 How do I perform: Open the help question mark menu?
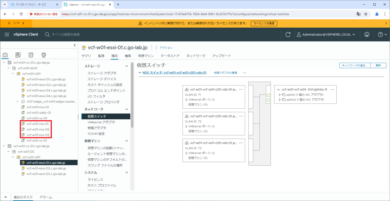tap(381, 34)
